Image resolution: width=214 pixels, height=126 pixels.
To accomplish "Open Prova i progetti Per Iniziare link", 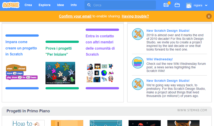I will (59, 51).
